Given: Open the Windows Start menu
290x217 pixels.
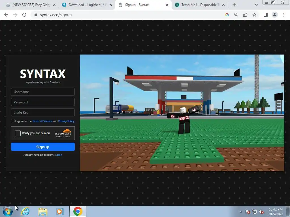Looking at the screenshot, I should point(8,211).
